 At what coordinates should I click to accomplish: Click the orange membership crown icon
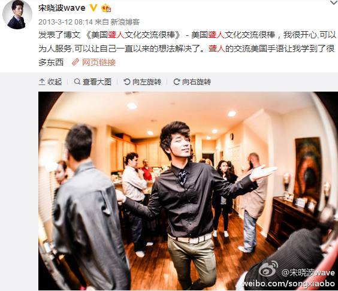tap(106, 8)
